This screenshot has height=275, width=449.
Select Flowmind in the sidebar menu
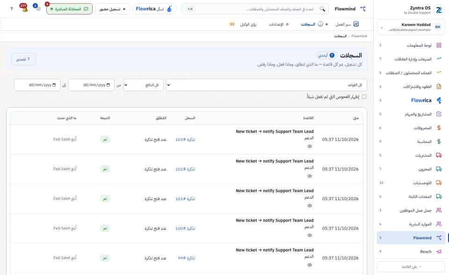pyautogui.click(x=411, y=238)
